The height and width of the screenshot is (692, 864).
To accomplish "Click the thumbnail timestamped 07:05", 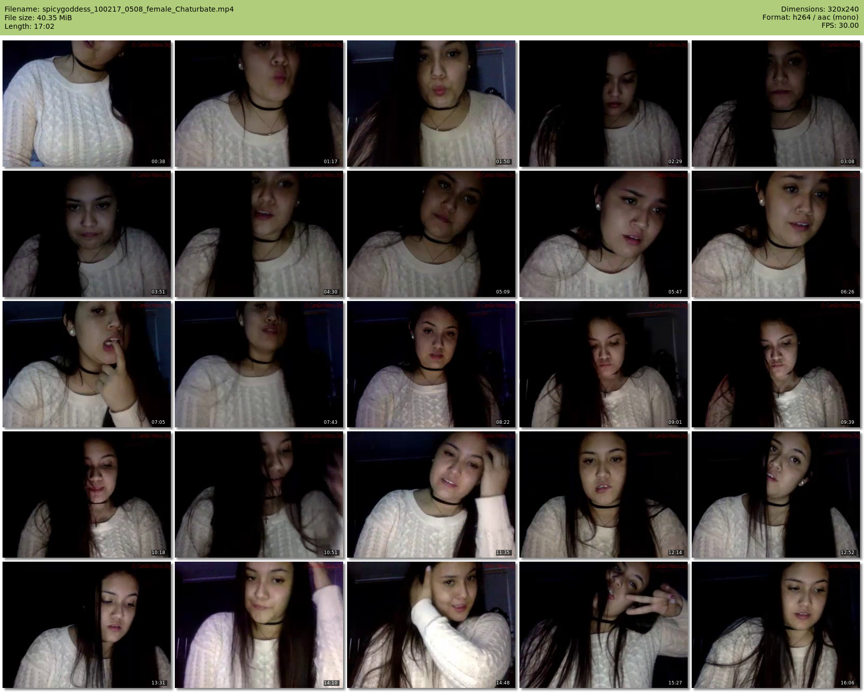I will (87, 364).
